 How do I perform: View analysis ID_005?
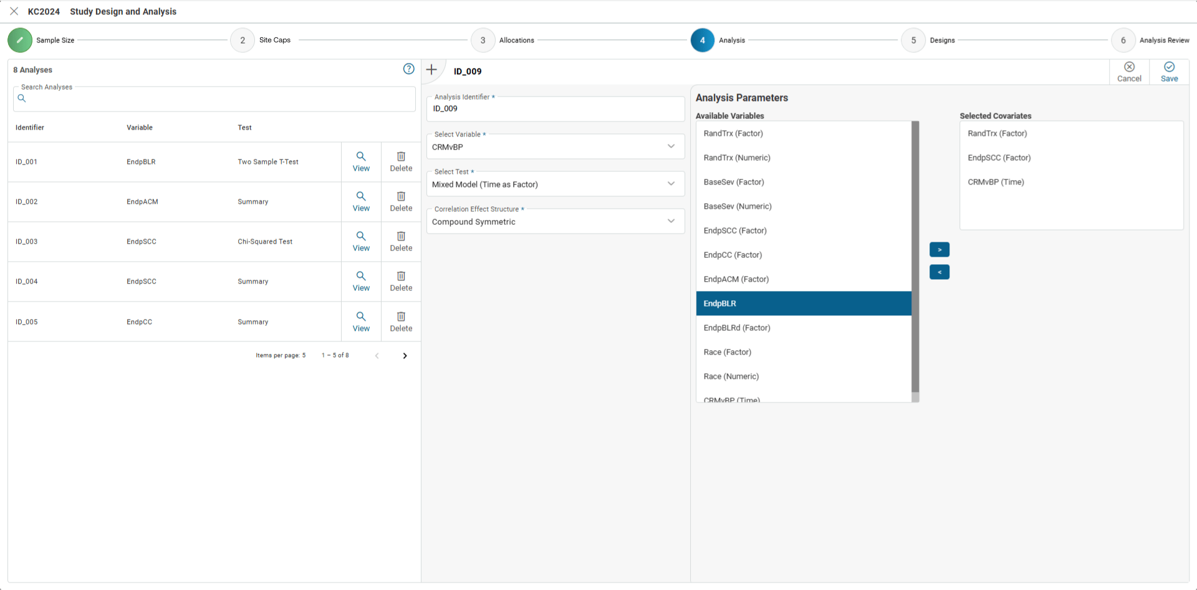click(x=361, y=321)
